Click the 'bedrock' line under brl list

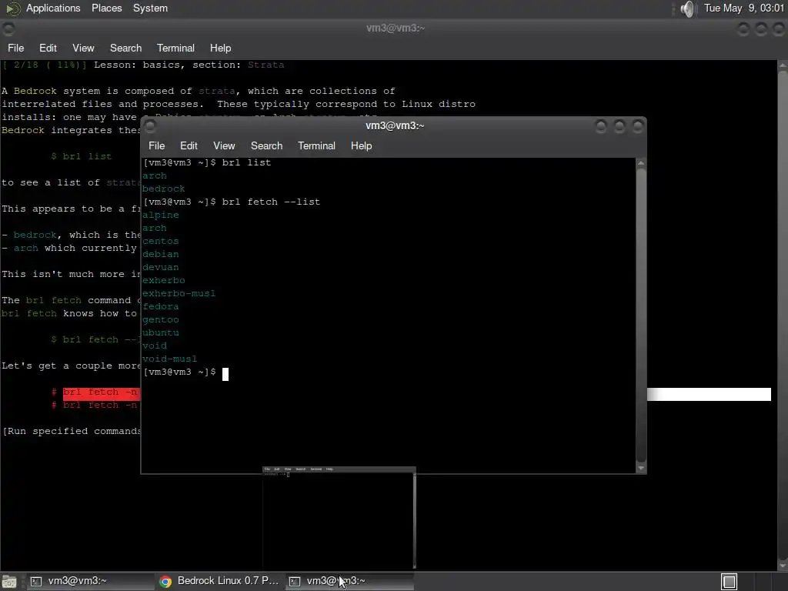point(163,189)
